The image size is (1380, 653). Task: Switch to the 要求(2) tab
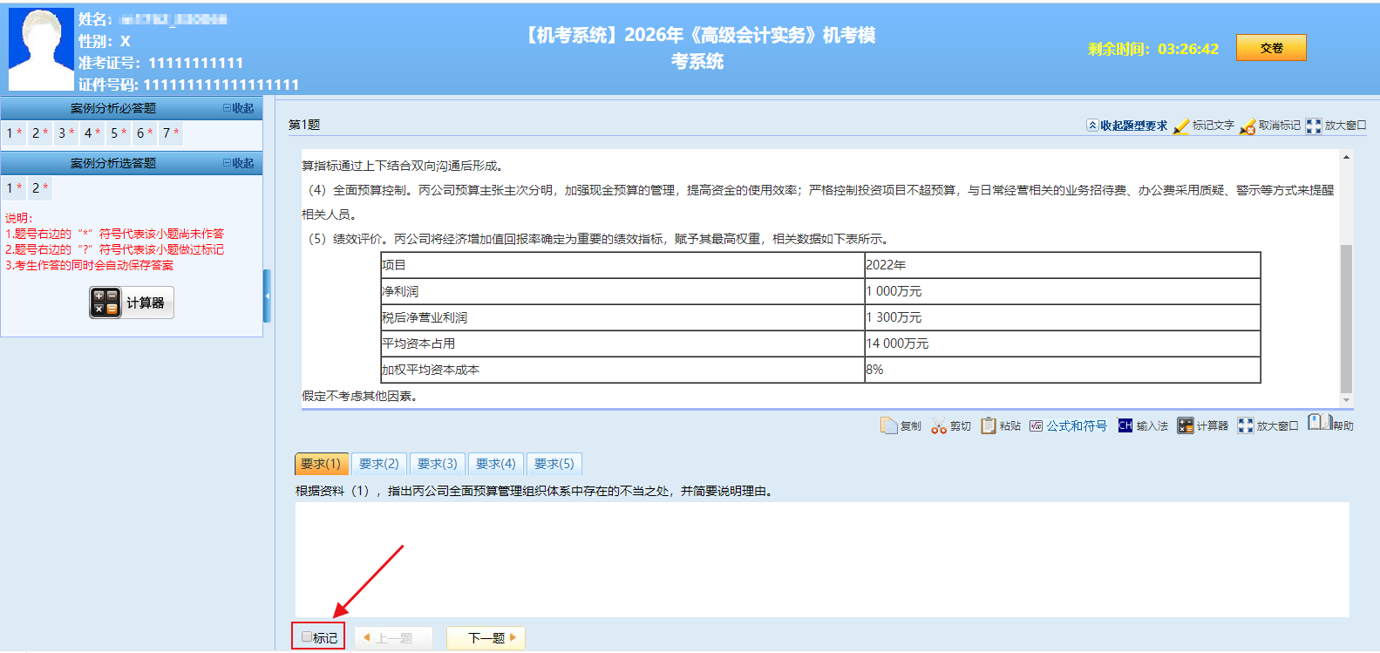coord(379,464)
